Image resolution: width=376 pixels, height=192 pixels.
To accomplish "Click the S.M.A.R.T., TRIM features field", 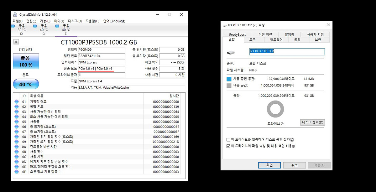I will pos(132,88).
